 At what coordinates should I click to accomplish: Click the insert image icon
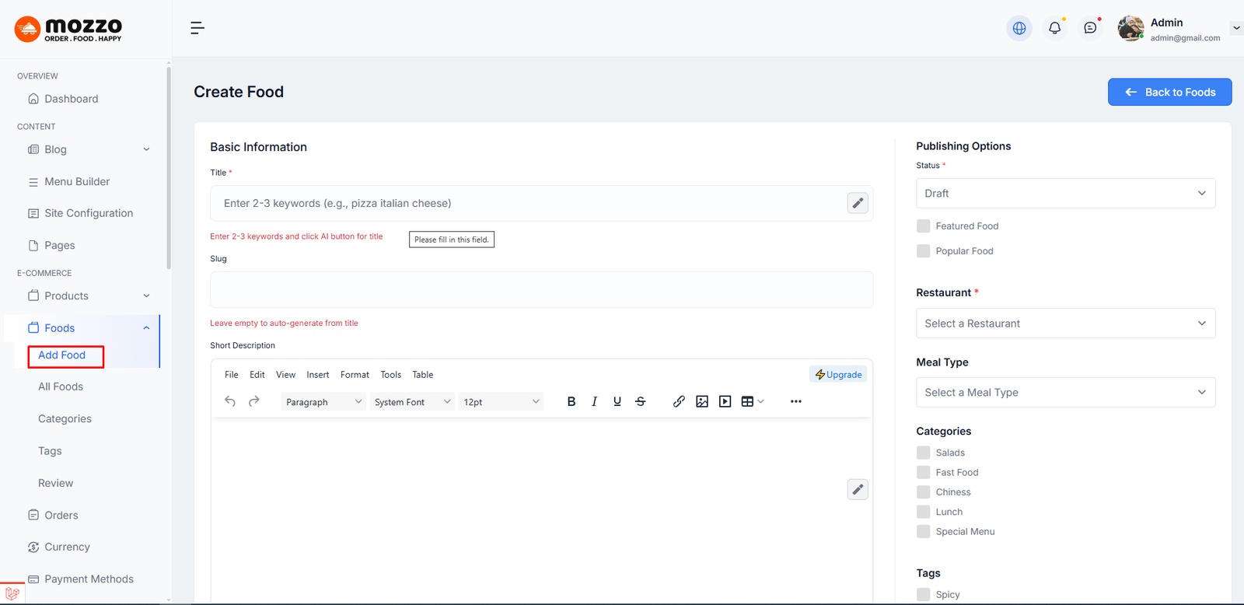pyautogui.click(x=702, y=402)
